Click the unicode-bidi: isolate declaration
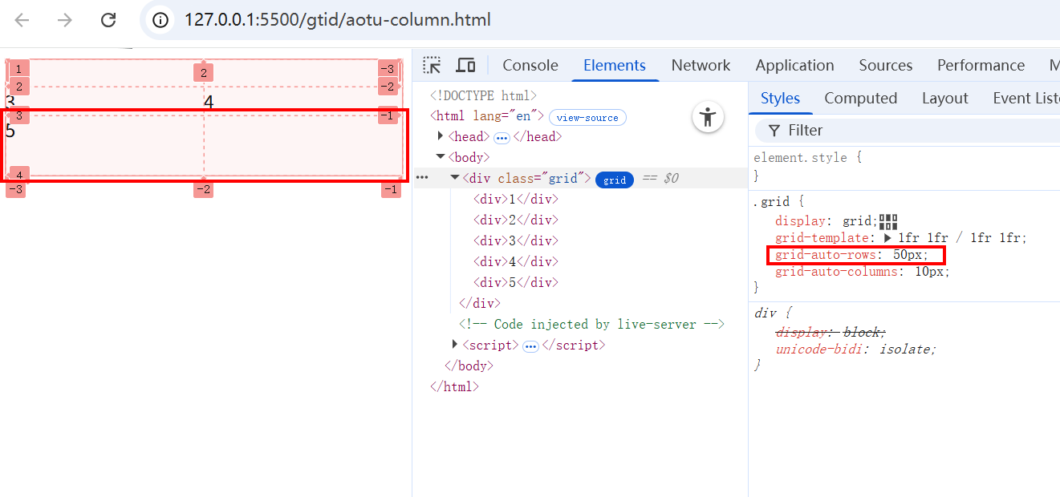Screen dimensions: 1060x497 [855, 349]
